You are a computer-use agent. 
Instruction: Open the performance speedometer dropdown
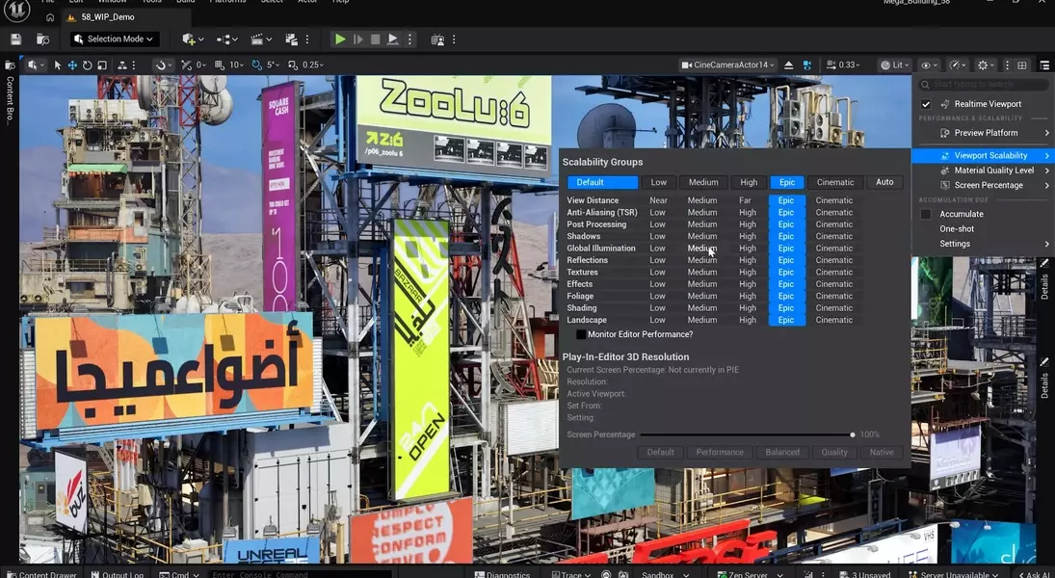[958, 66]
